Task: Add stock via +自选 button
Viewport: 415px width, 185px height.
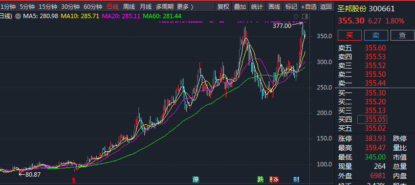Action: pyautogui.click(x=309, y=7)
